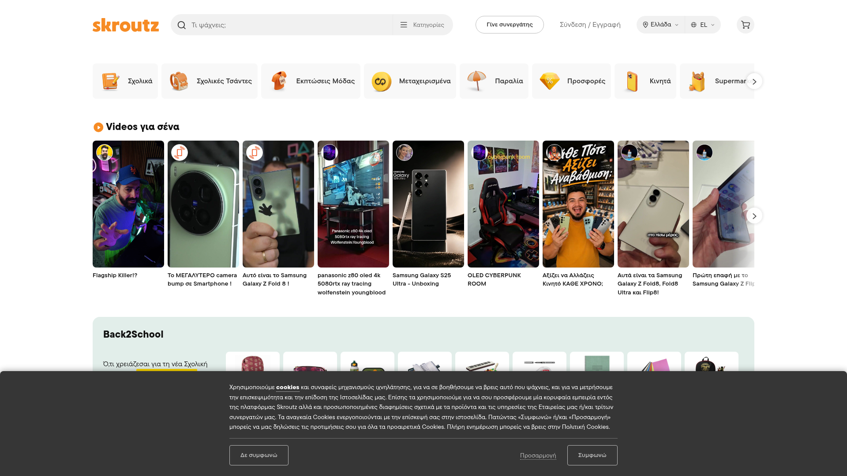Open the Προσαρμογή cookie settings link

(538, 455)
